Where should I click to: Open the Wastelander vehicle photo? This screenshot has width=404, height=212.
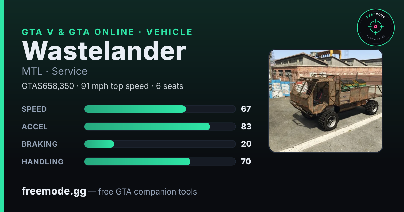326,101
